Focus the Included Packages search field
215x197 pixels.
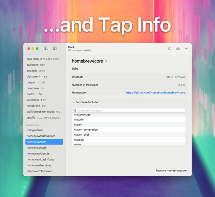click(x=128, y=110)
